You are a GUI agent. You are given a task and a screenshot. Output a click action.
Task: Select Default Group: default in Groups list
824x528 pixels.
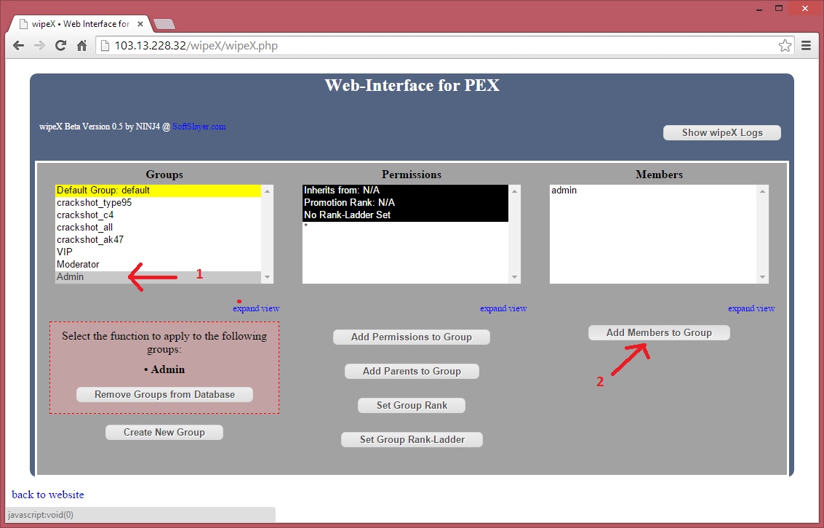[x=158, y=191]
